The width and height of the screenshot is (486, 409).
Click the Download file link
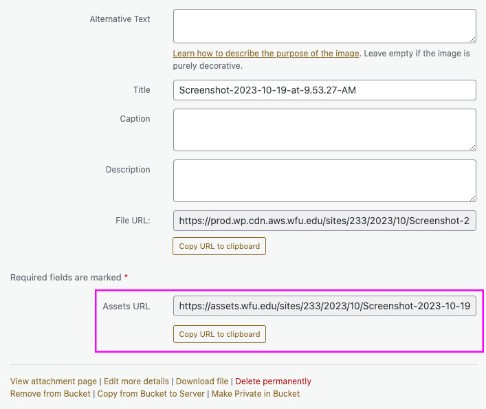202,381
